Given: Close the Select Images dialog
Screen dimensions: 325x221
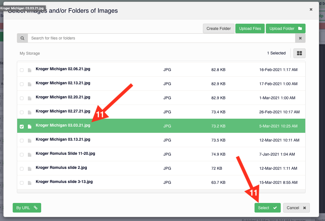Looking at the screenshot, I should tap(311, 10).
